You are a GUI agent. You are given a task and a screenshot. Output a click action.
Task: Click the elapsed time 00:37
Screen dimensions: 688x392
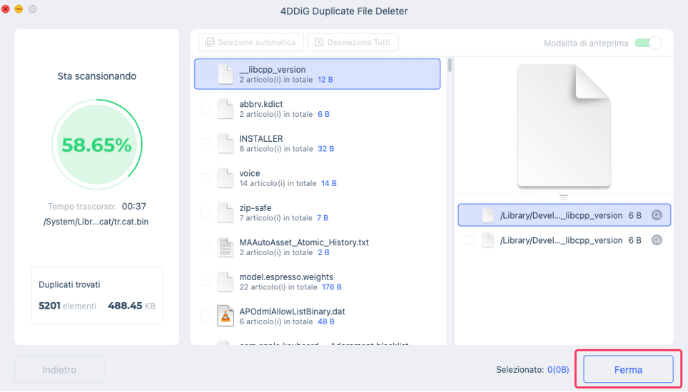click(134, 206)
